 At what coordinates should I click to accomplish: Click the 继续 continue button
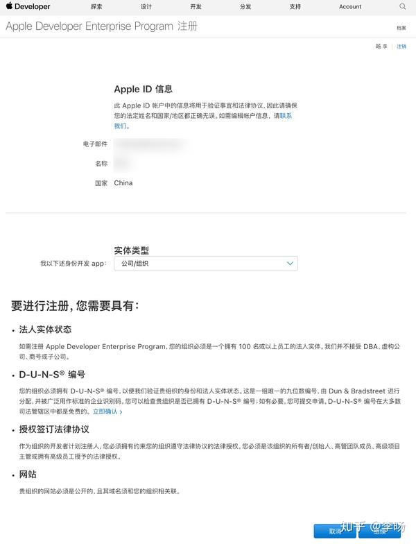(x=380, y=532)
